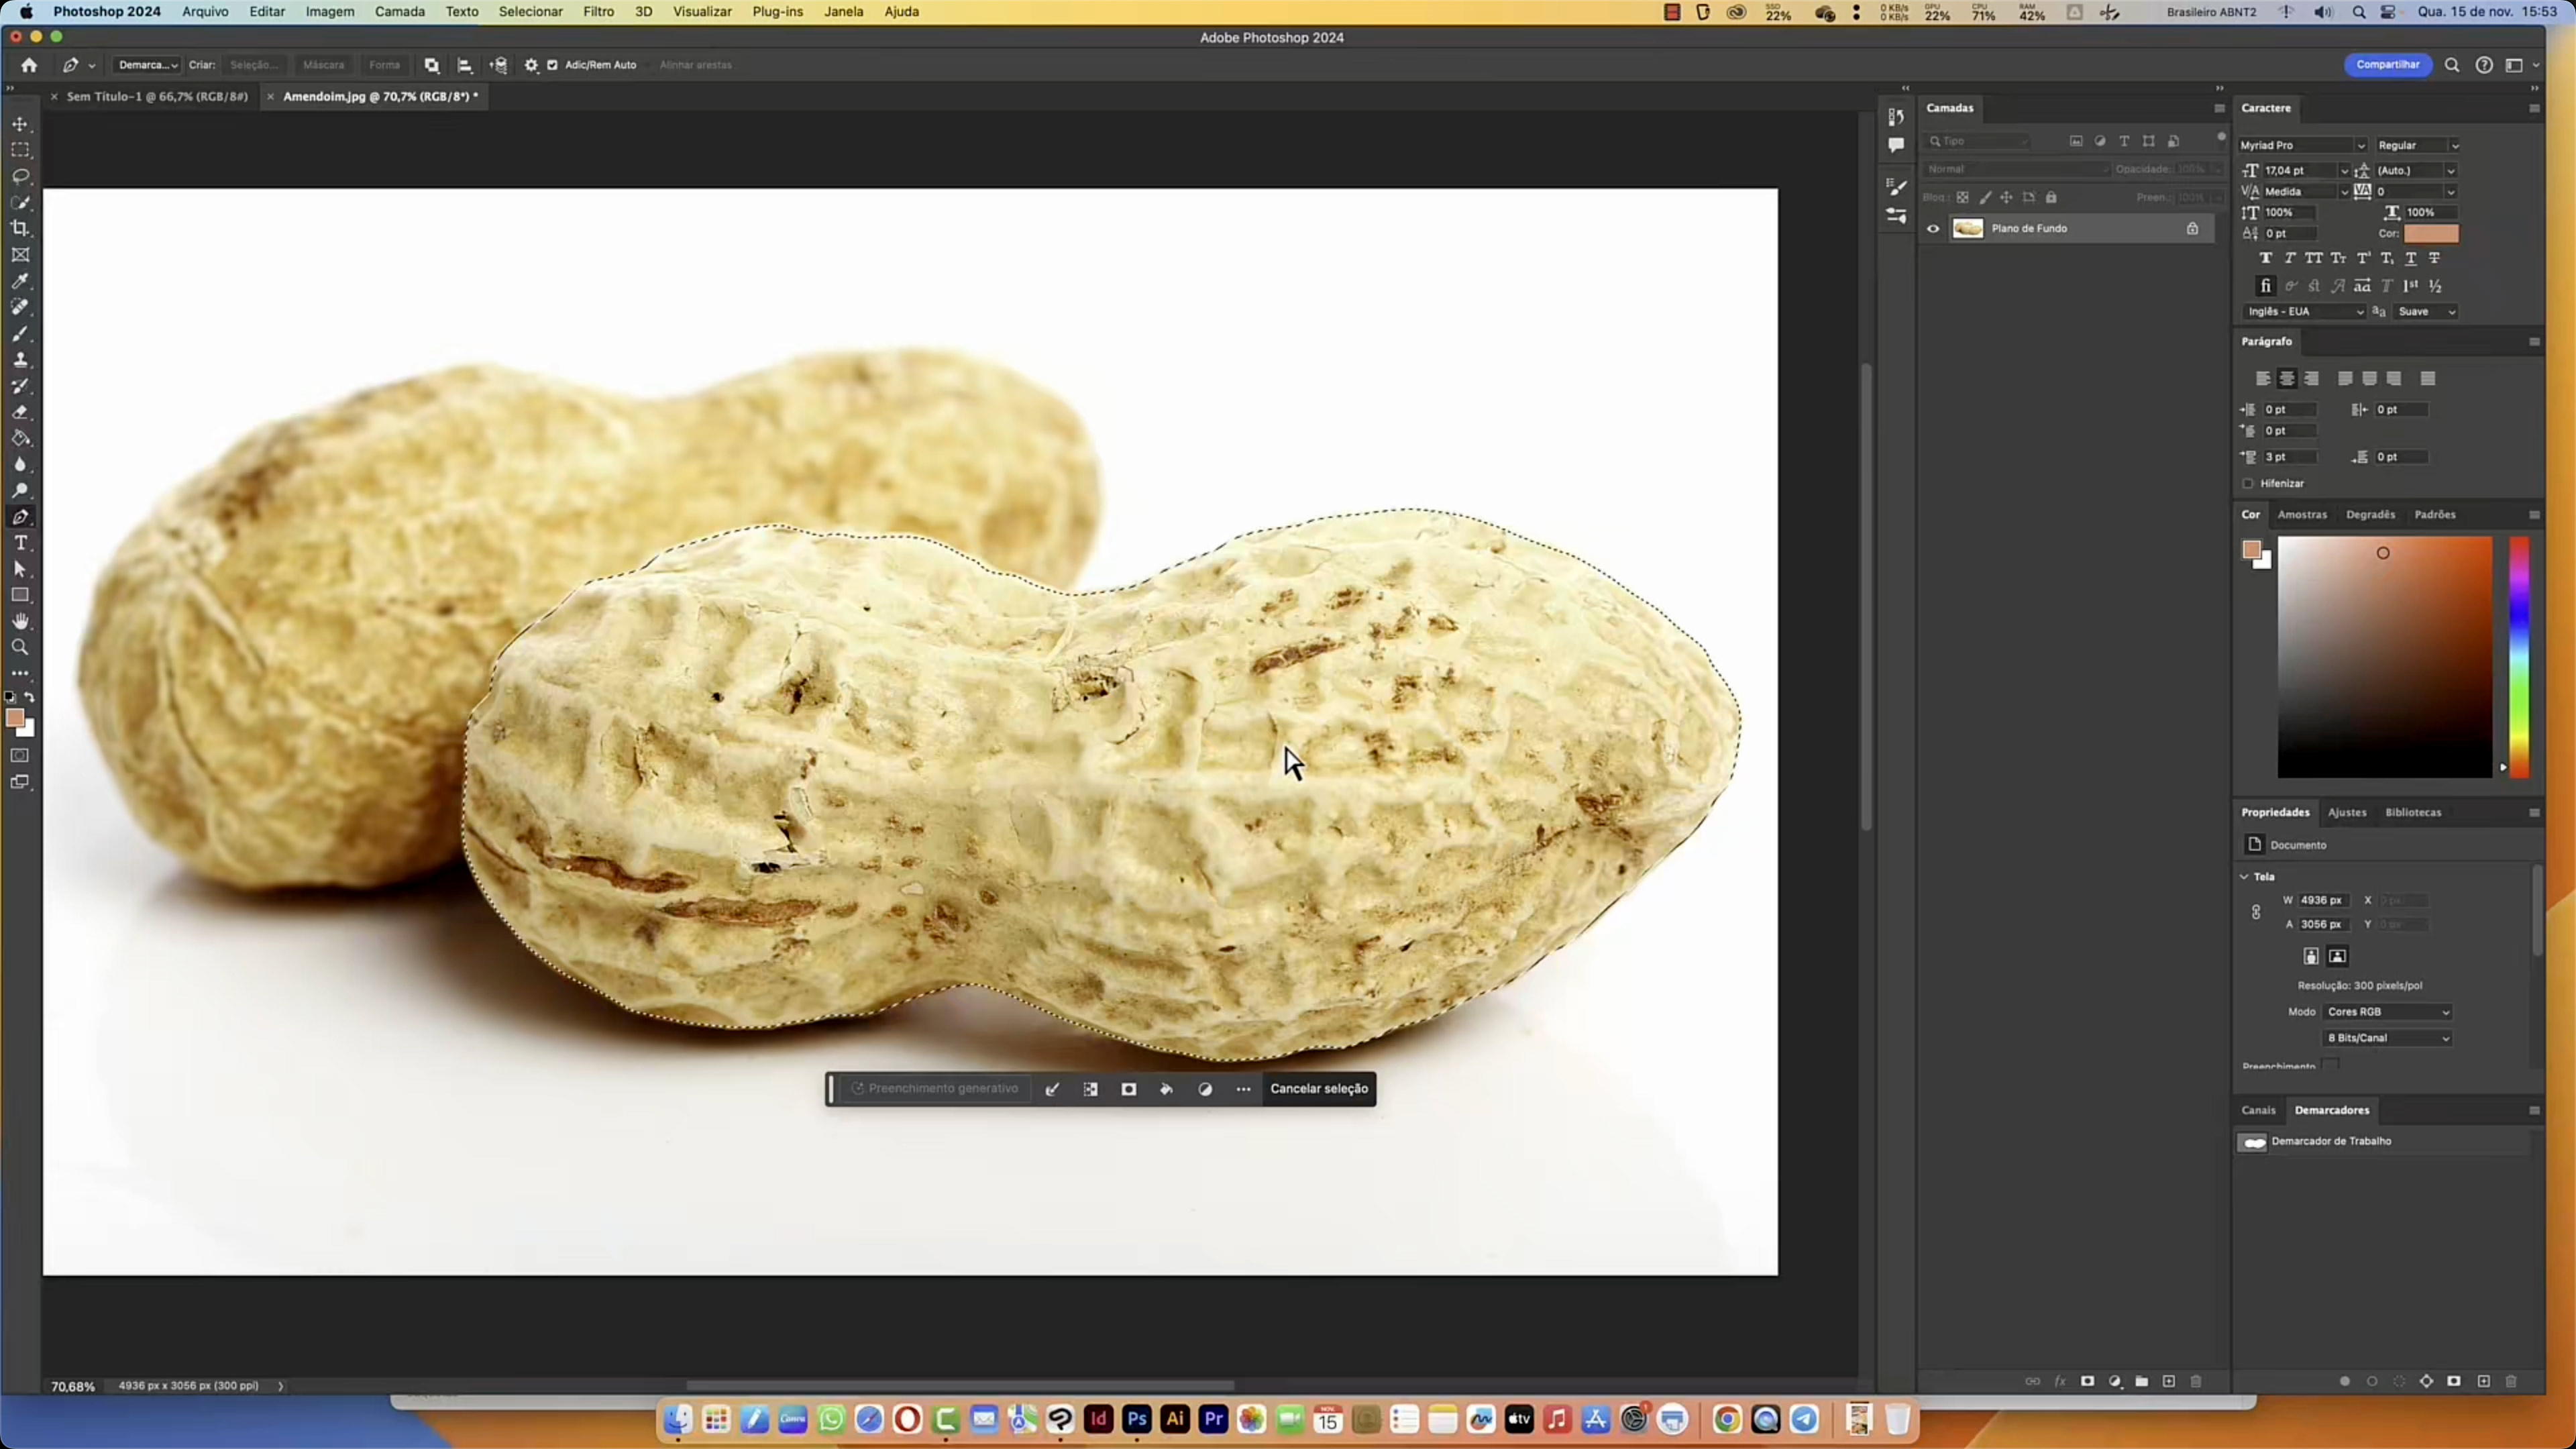Toggle the Adic/Rem Auto checkbox
Viewport: 2576px width, 1449px height.
[x=552, y=65]
